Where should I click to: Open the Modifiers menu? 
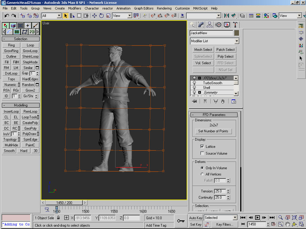(74, 8)
